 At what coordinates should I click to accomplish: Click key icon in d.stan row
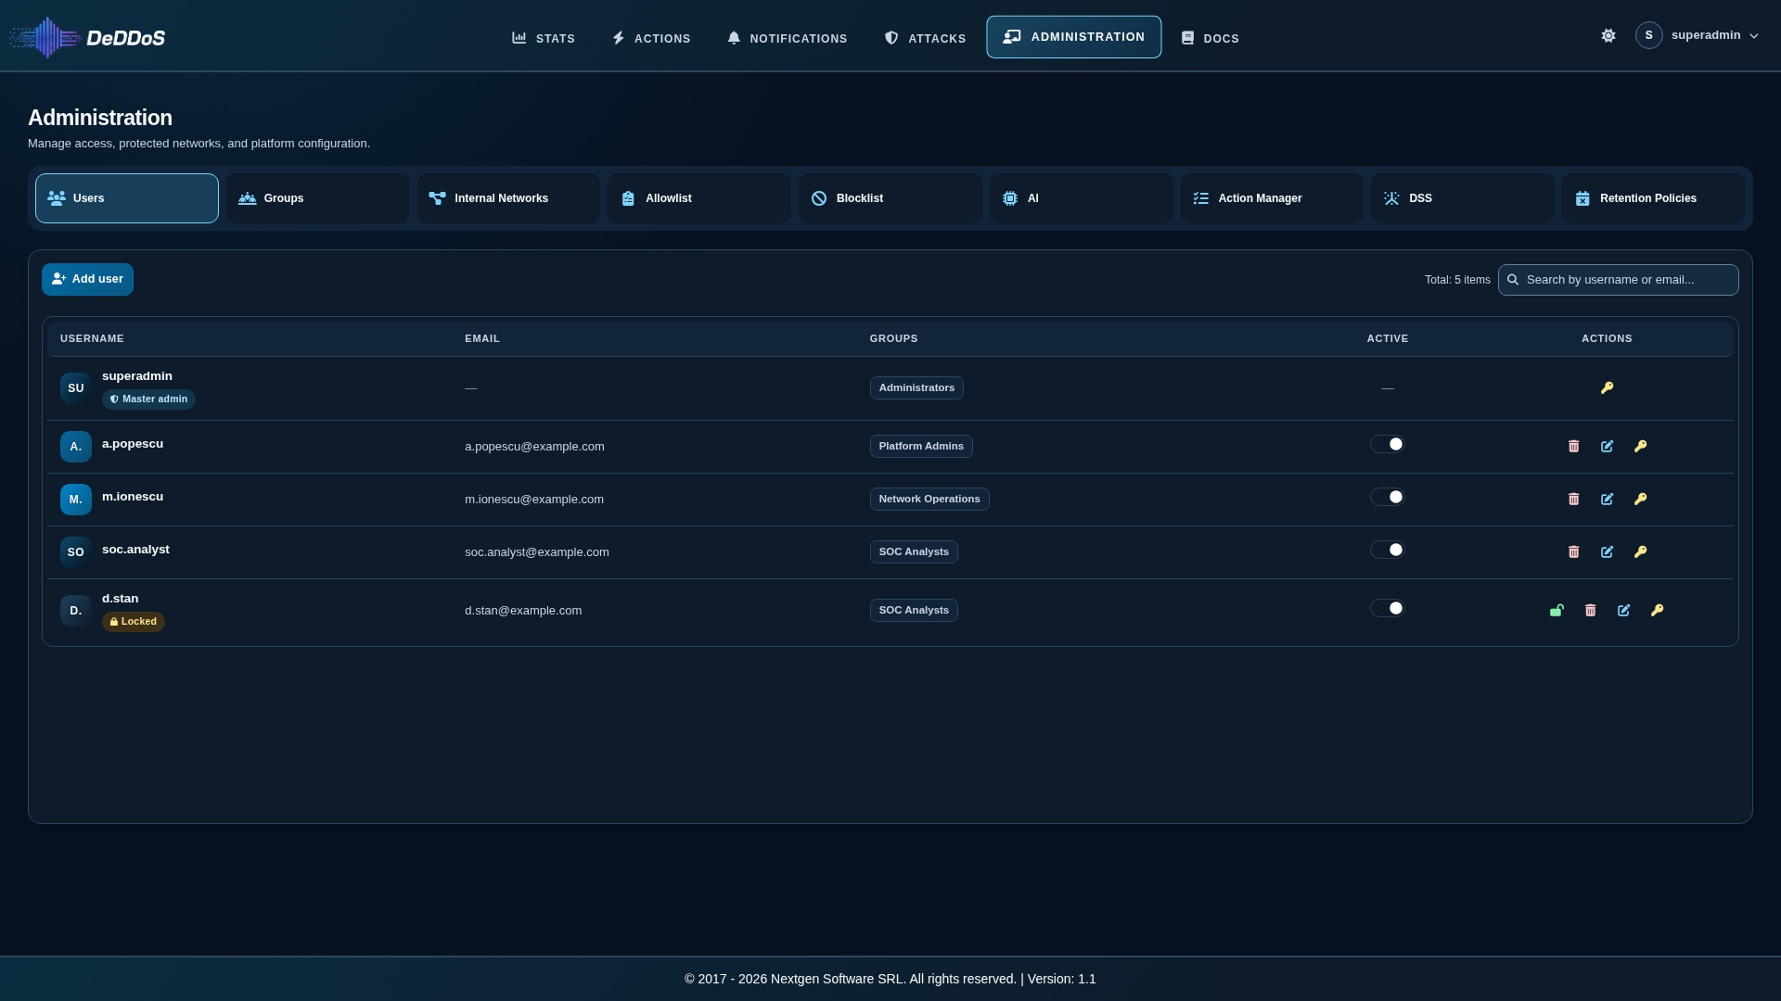pos(1657,611)
